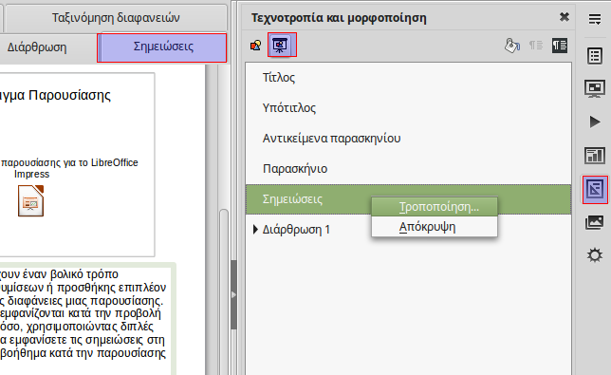Activate Fill Format Mode paint bucket

[x=512, y=46]
